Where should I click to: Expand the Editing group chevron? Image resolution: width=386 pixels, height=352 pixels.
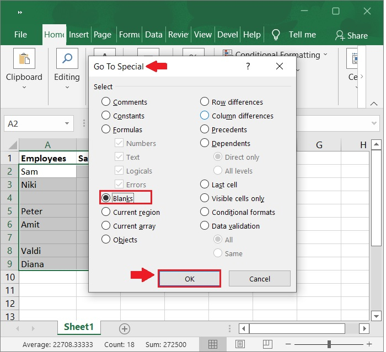(x=67, y=87)
